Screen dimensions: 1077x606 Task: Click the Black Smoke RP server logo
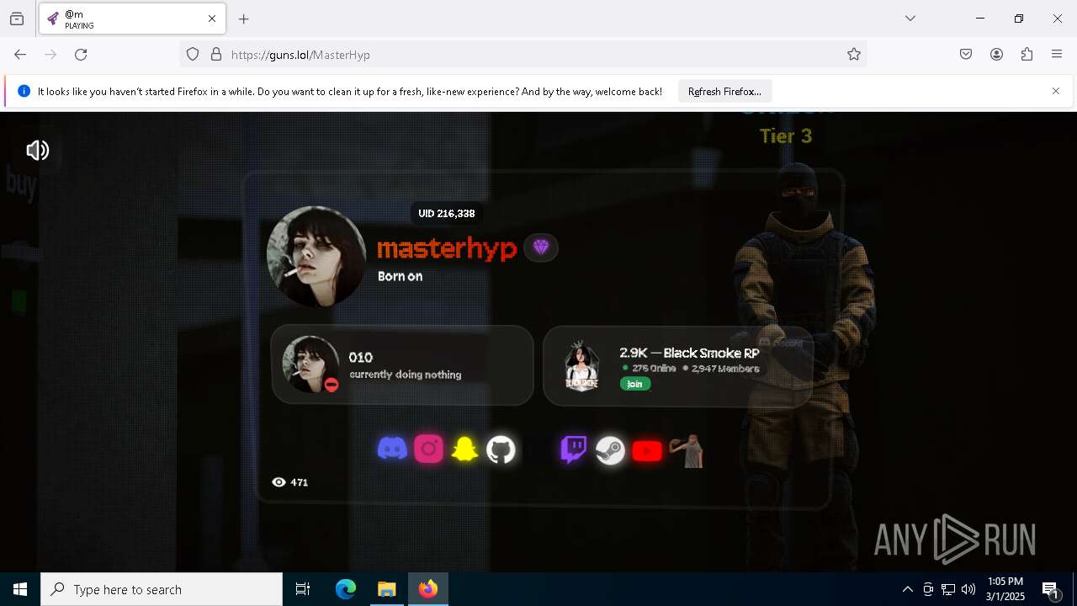click(x=581, y=366)
